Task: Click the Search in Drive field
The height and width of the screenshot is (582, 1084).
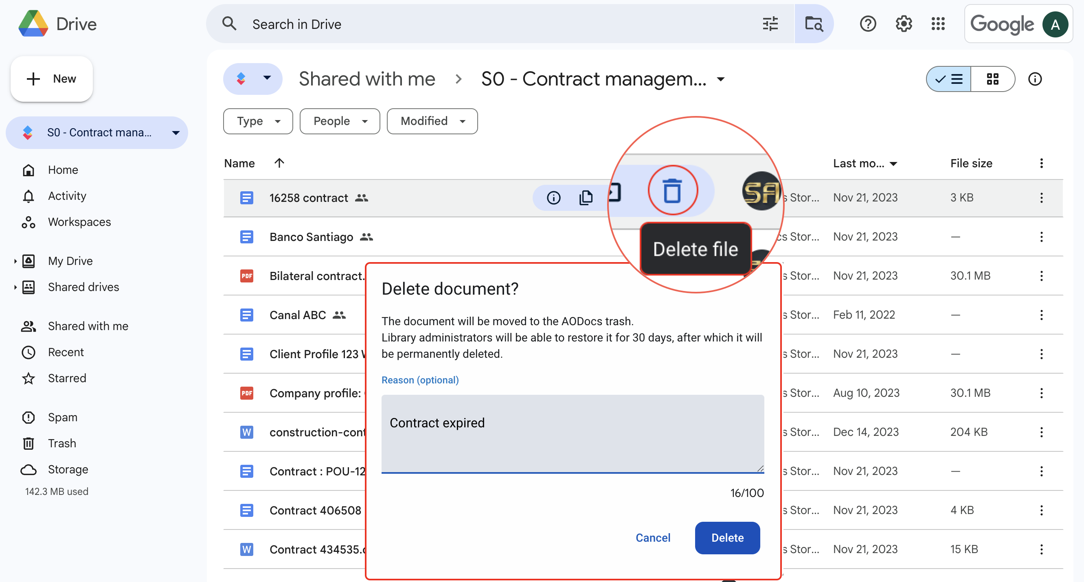Action: point(501,24)
